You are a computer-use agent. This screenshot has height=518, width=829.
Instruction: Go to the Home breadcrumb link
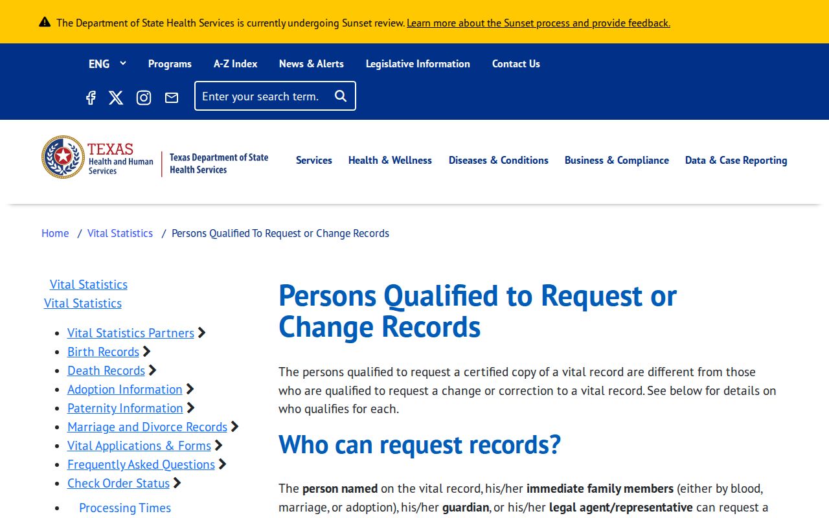55,233
